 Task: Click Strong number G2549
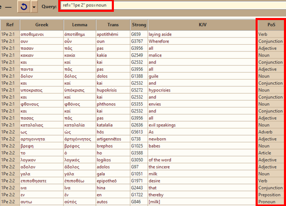click(137, 55)
